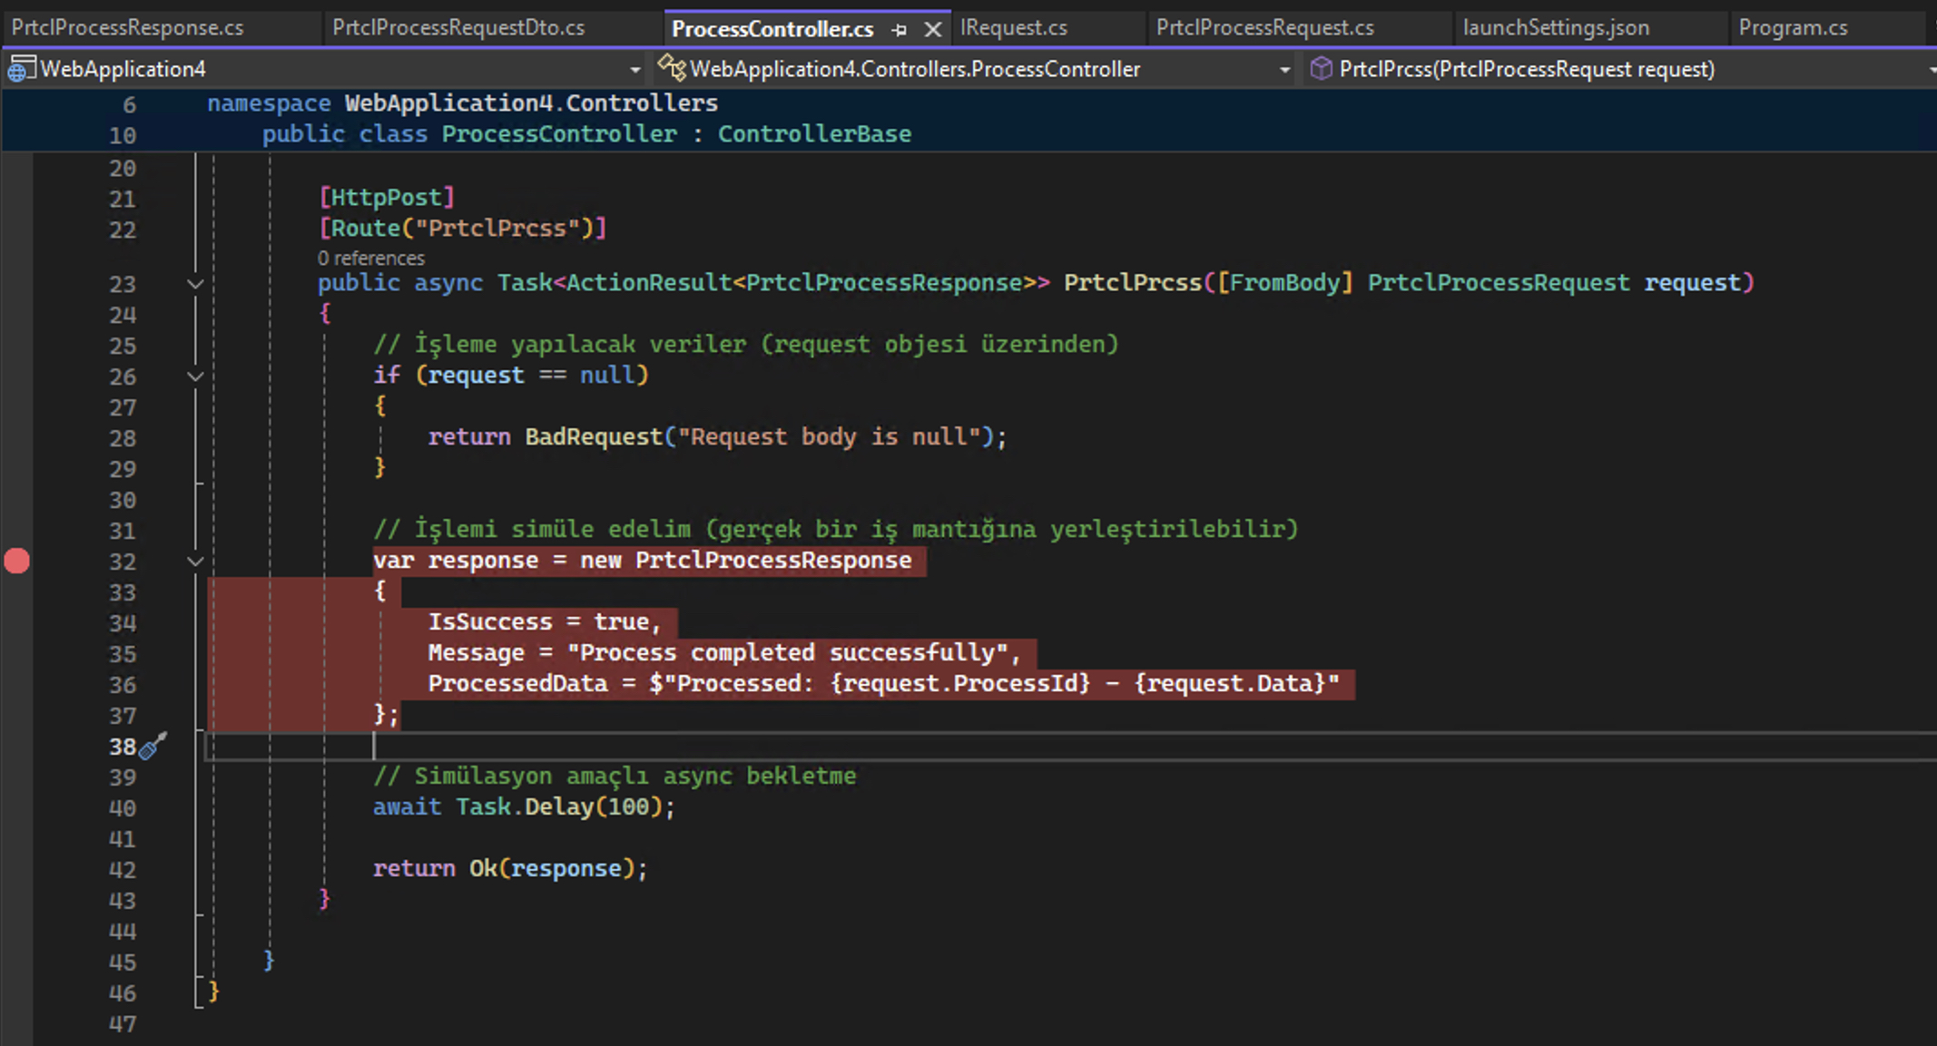Screen dimensions: 1937x1046
Task: Open the IRequest.cs tab
Action: coord(1014,28)
